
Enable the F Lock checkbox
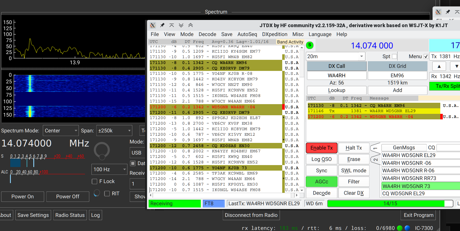point(95,181)
